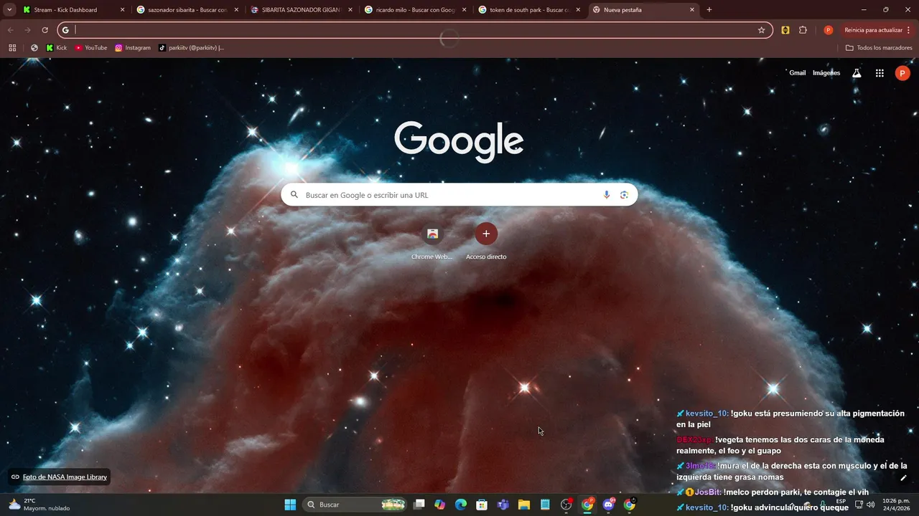This screenshot has width=919, height=516.
Task: Switch to the SIBARITA SAZONADOR GIGANTE tab
Action: tap(301, 10)
